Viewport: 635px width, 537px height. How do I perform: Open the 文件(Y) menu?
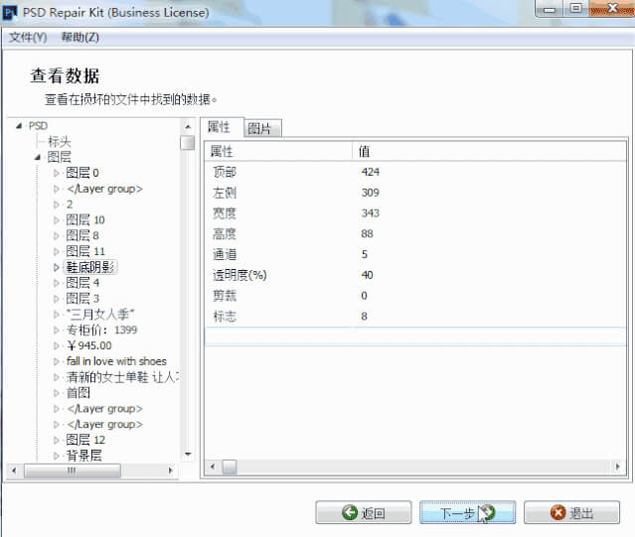[x=28, y=37]
